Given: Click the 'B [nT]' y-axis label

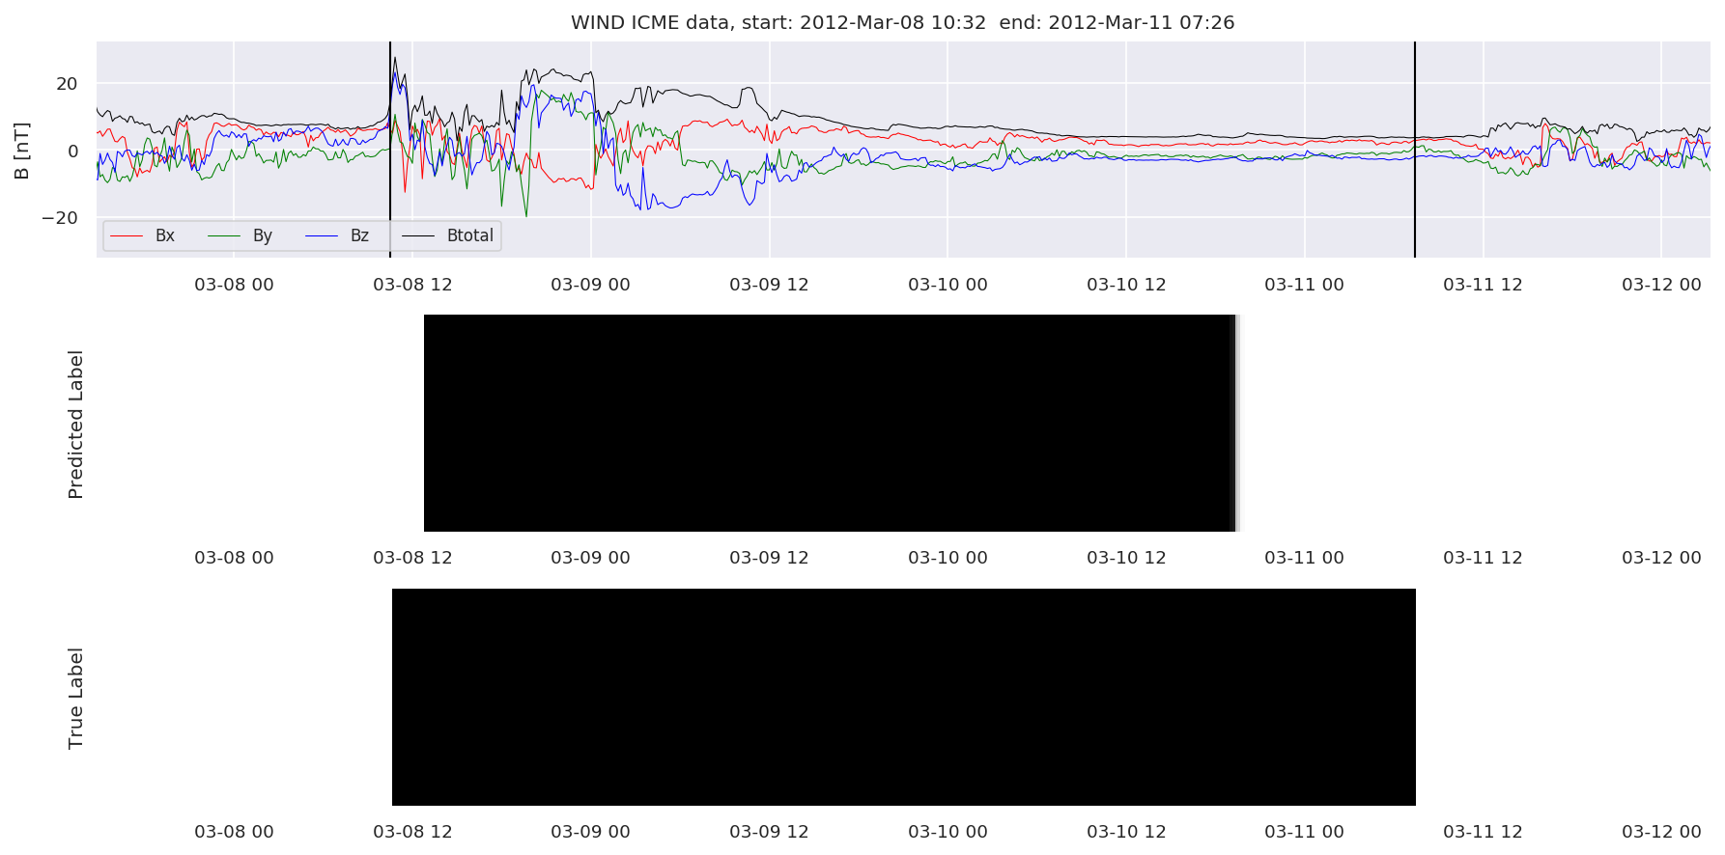Looking at the screenshot, I should coord(22,151).
